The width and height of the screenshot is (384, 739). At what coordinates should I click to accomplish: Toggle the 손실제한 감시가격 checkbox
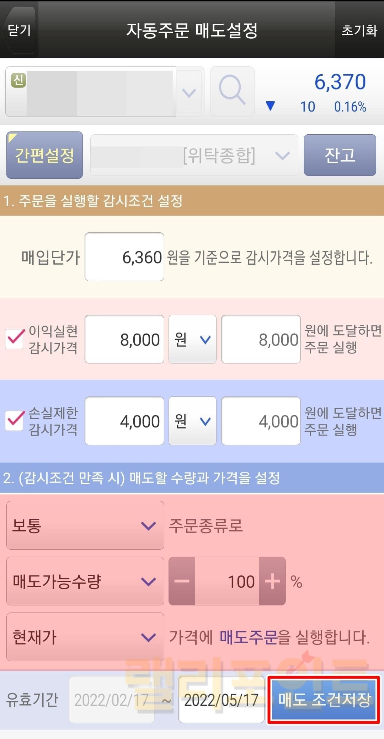14,421
